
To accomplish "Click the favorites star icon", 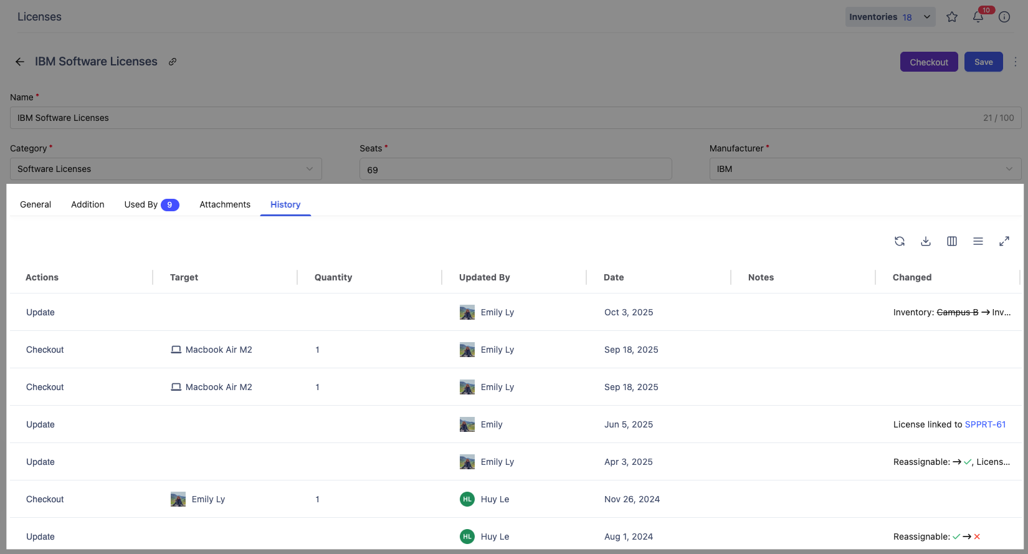I will (x=952, y=17).
